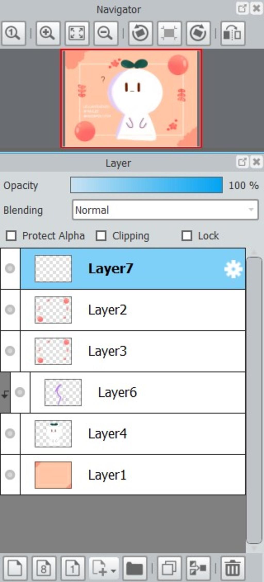Select the Layer1 background layer
The image size is (264, 582).
pos(133,475)
